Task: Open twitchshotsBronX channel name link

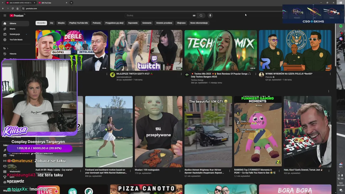Action: [x=124, y=77]
